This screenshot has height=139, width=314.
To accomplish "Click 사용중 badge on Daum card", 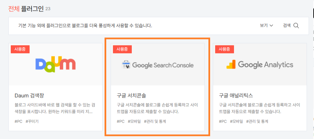I will coord(20,49).
